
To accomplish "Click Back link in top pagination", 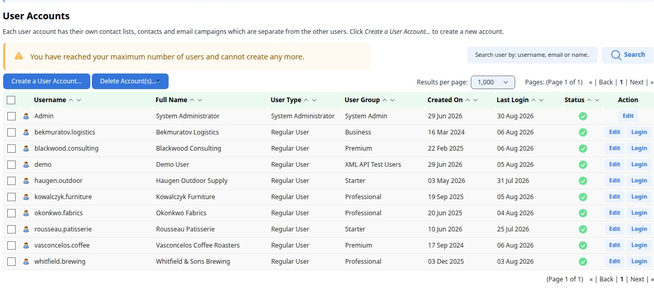I will coord(606,82).
